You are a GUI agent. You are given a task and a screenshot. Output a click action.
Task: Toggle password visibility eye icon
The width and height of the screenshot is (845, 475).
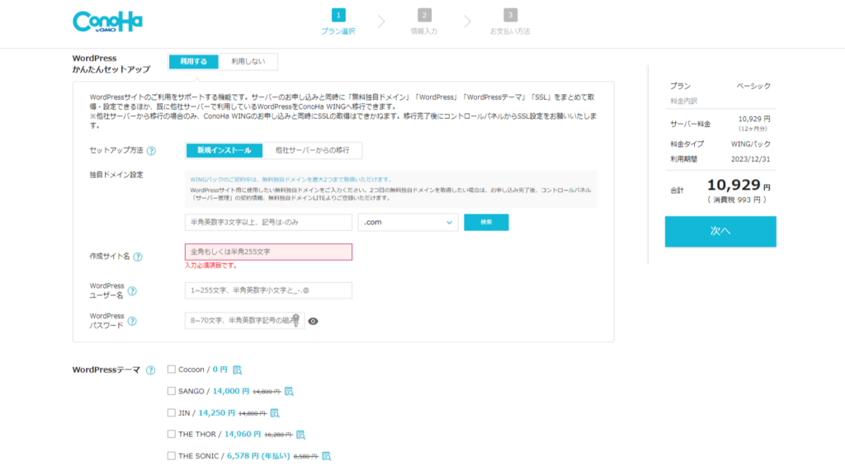[x=313, y=321]
